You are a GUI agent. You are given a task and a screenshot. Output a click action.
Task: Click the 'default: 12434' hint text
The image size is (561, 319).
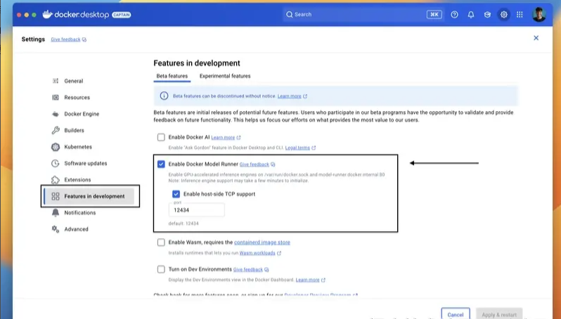183,223
